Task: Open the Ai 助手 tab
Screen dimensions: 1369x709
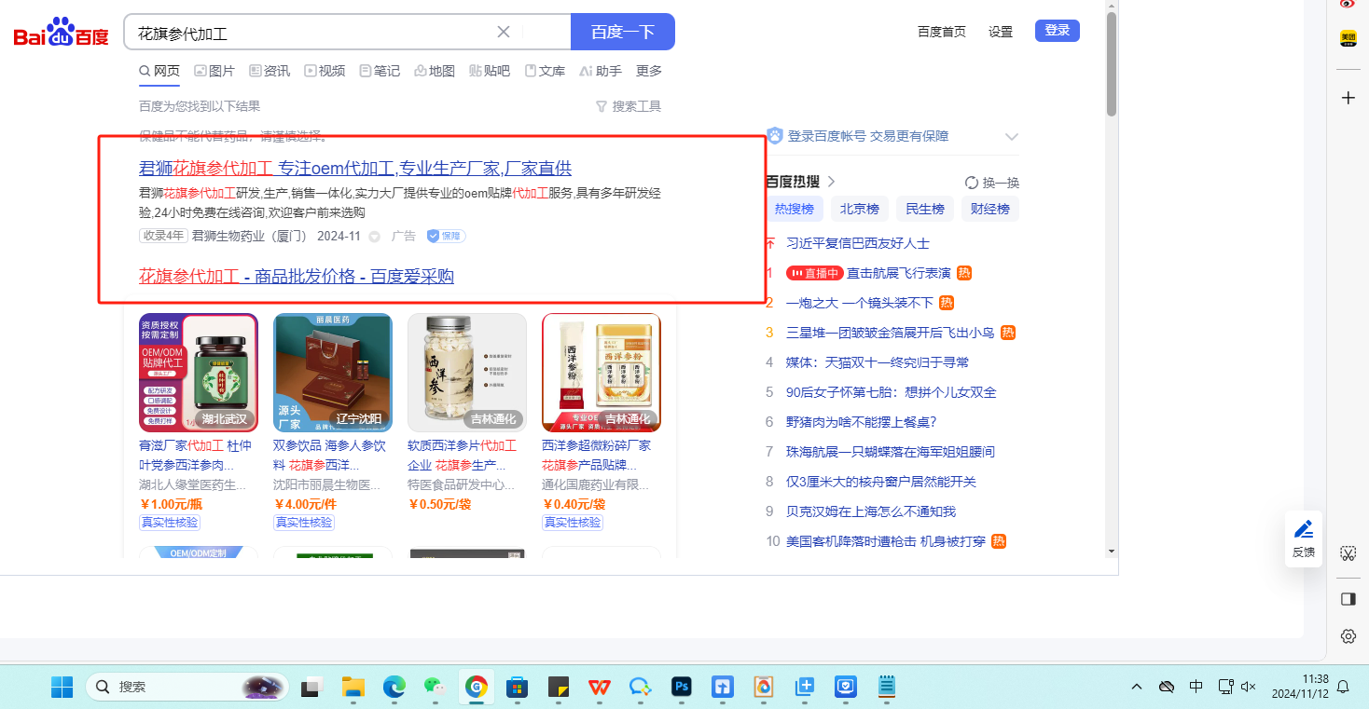Action: point(601,71)
